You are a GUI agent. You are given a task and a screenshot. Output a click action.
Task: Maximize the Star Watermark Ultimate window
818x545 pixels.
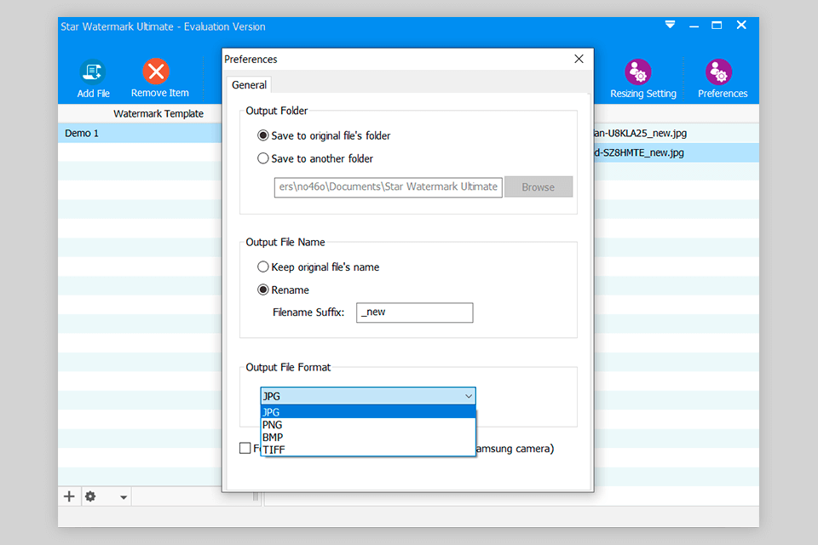(717, 25)
